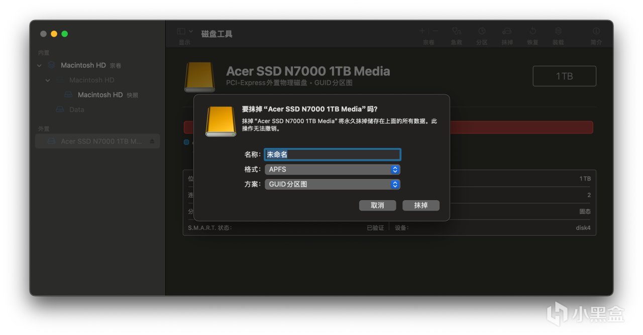Open the 格式 dropdown showing APFS
This screenshot has height=335, width=643.
333,170
